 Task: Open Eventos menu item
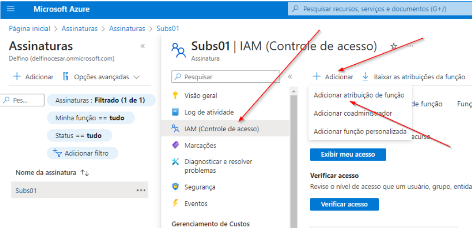click(196, 204)
